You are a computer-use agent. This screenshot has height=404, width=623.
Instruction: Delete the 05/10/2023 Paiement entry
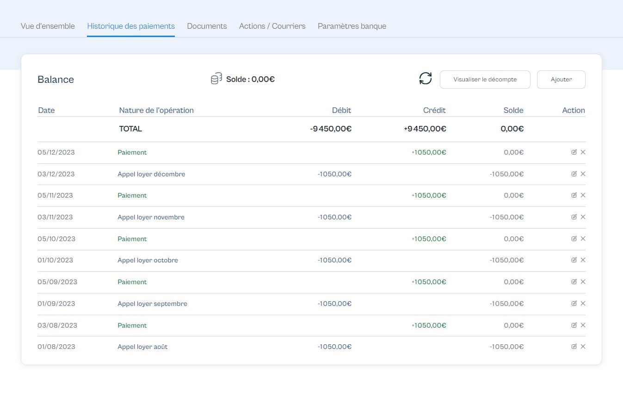583,238
